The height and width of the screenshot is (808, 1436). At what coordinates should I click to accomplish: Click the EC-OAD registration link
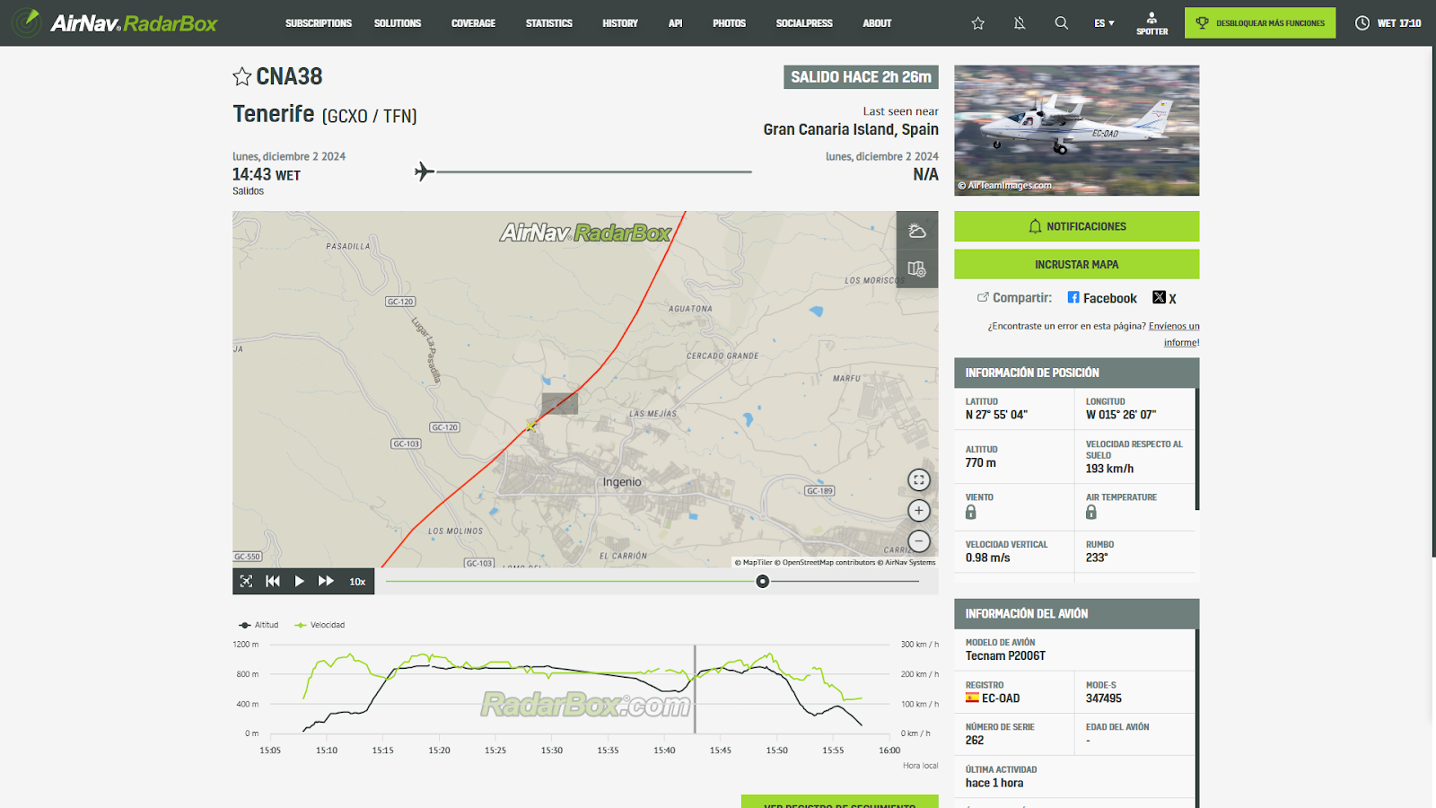click(1001, 698)
